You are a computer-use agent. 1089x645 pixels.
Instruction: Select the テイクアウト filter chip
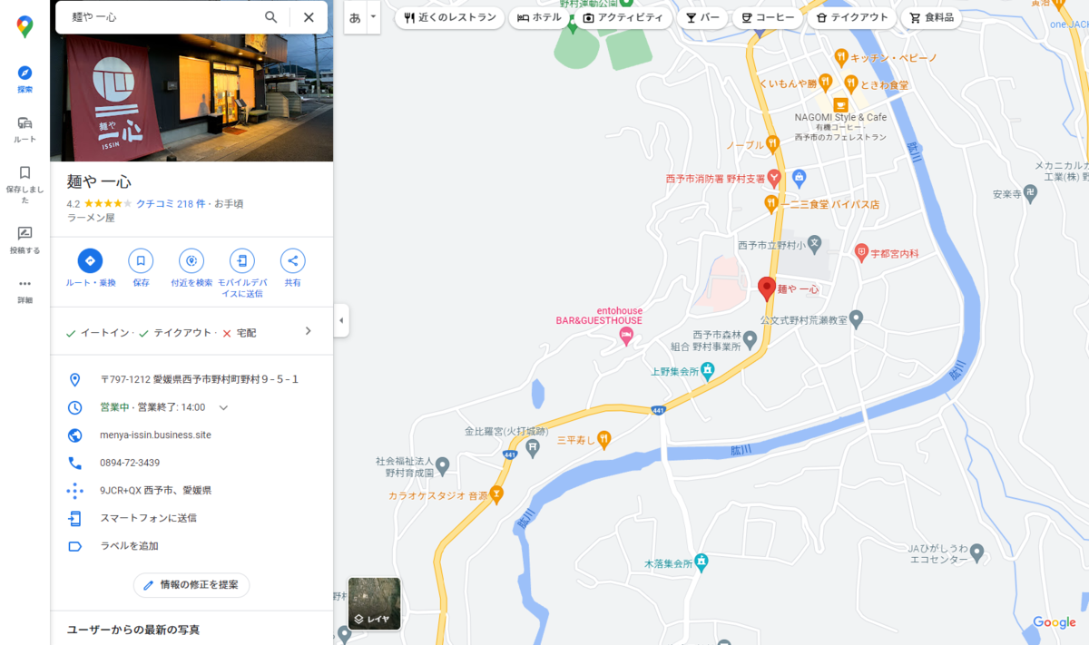(x=851, y=17)
